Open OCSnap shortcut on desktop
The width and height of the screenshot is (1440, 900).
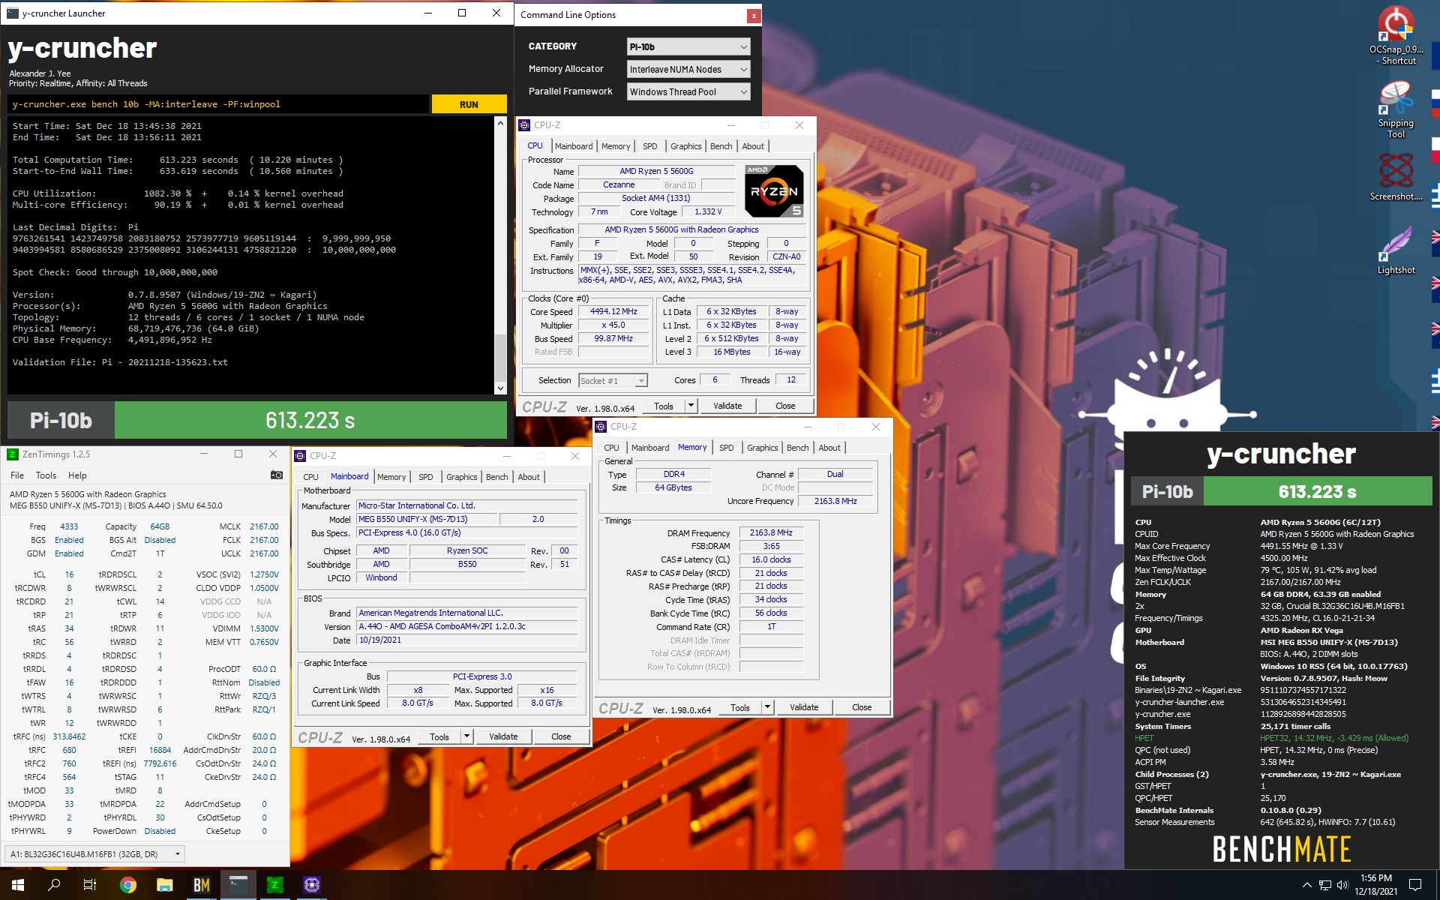(1396, 34)
